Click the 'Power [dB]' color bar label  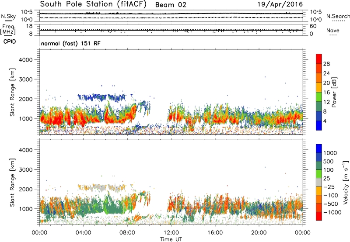pos(334,92)
